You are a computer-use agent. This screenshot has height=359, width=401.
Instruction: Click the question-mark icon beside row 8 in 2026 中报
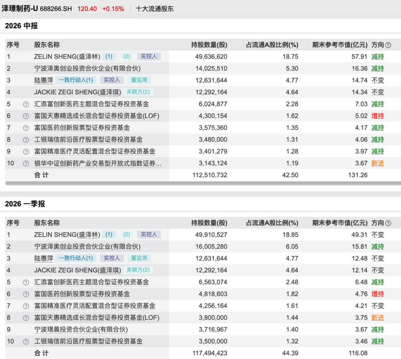pos(26,140)
